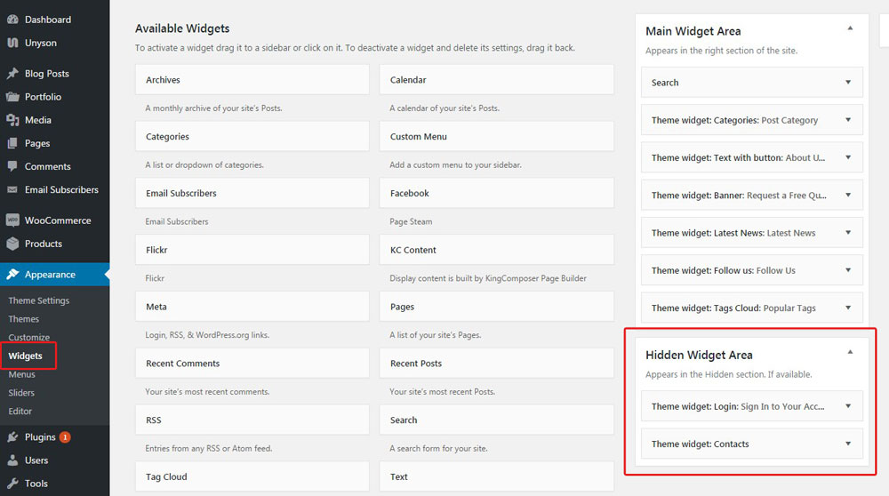Click the Media library icon
The height and width of the screenshot is (496, 889).
tap(12, 120)
